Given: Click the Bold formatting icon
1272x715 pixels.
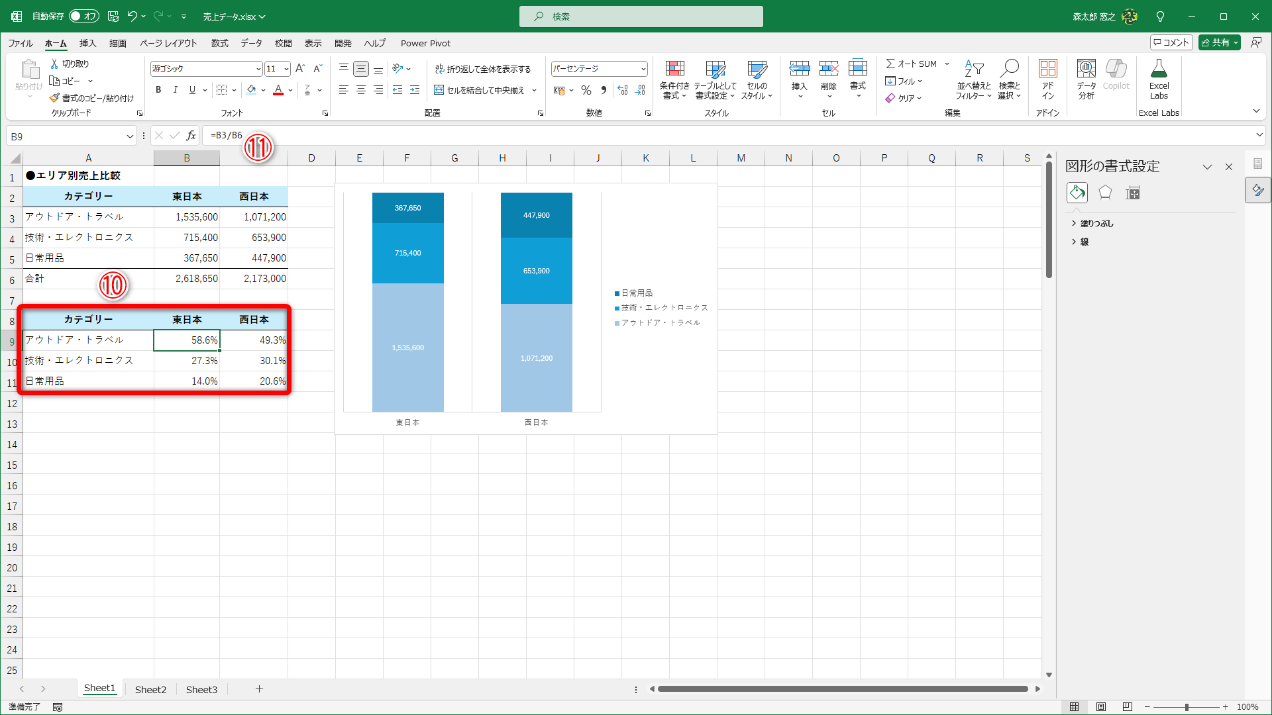Looking at the screenshot, I should pyautogui.click(x=158, y=90).
